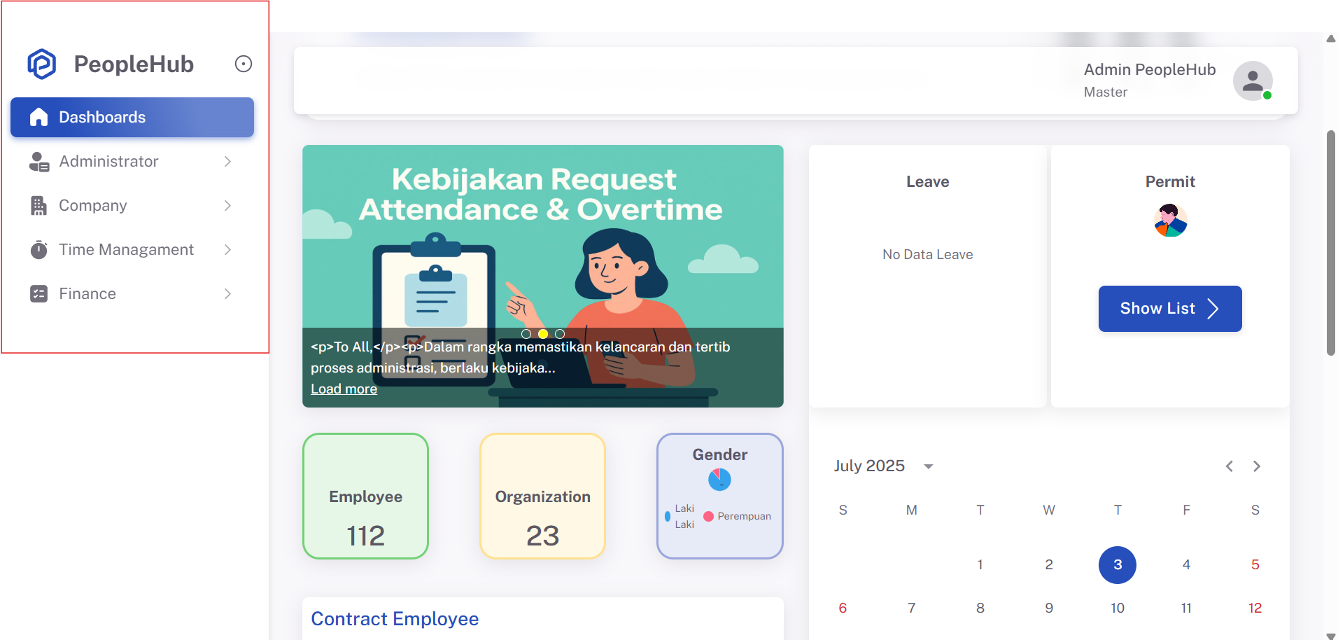The image size is (1338, 640).
Task: Select July 1 on the calendar
Action: pyautogui.click(x=980, y=564)
